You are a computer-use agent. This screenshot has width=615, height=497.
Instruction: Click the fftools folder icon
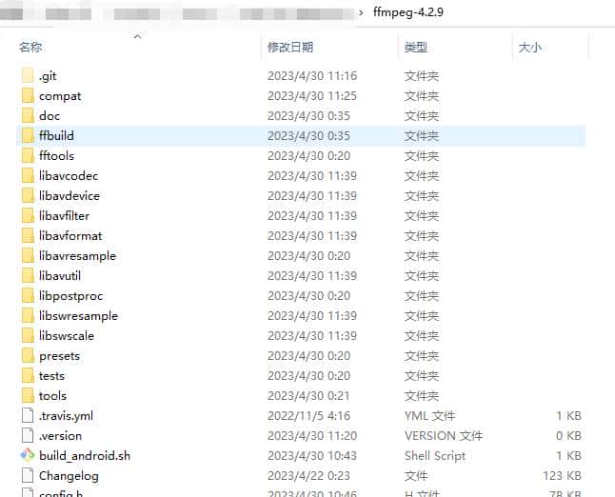(28, 156)
